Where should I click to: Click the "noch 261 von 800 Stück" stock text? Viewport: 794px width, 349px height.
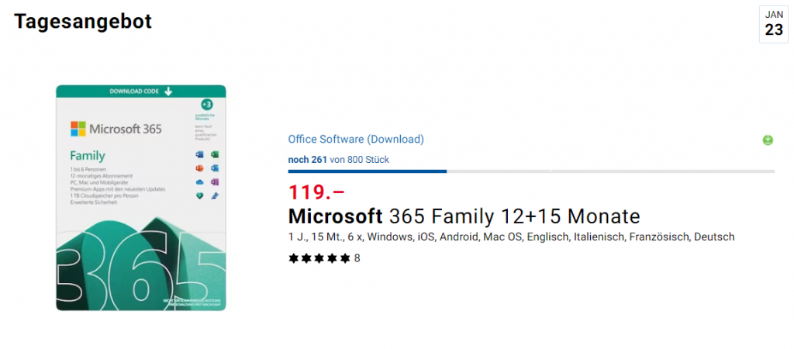pyautogui.click(x=338, y=160)
